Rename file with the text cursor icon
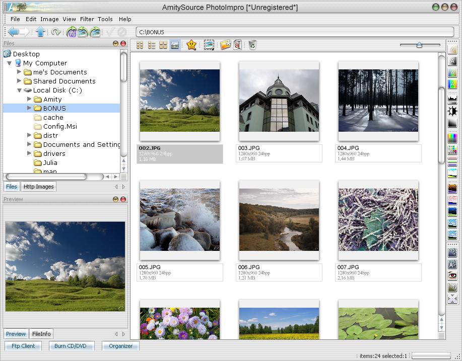 coord(237,45)
